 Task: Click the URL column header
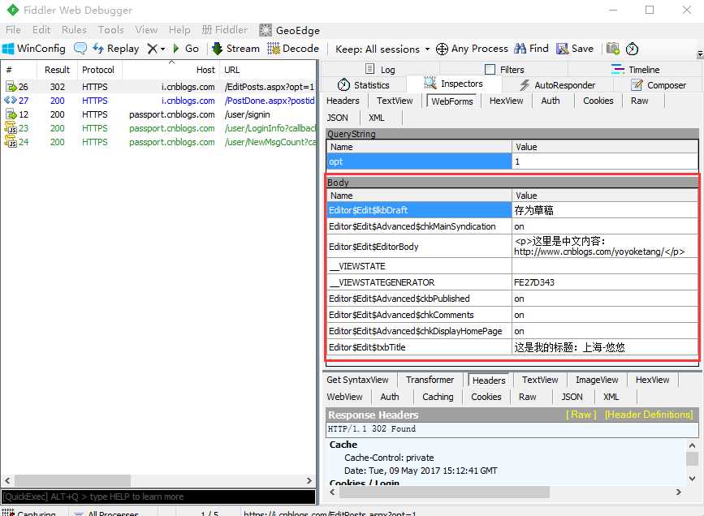268,70
